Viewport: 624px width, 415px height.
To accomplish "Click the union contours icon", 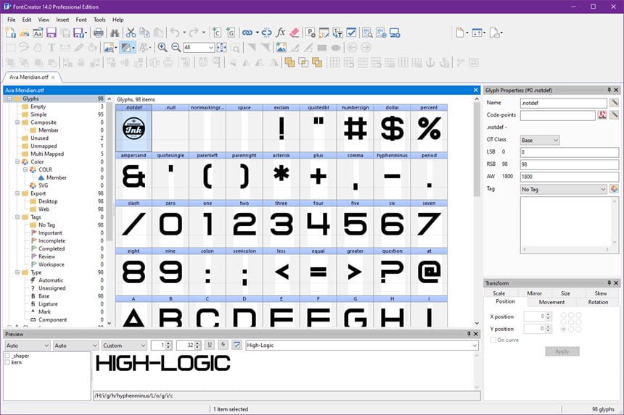I will (x=290, y=62).
